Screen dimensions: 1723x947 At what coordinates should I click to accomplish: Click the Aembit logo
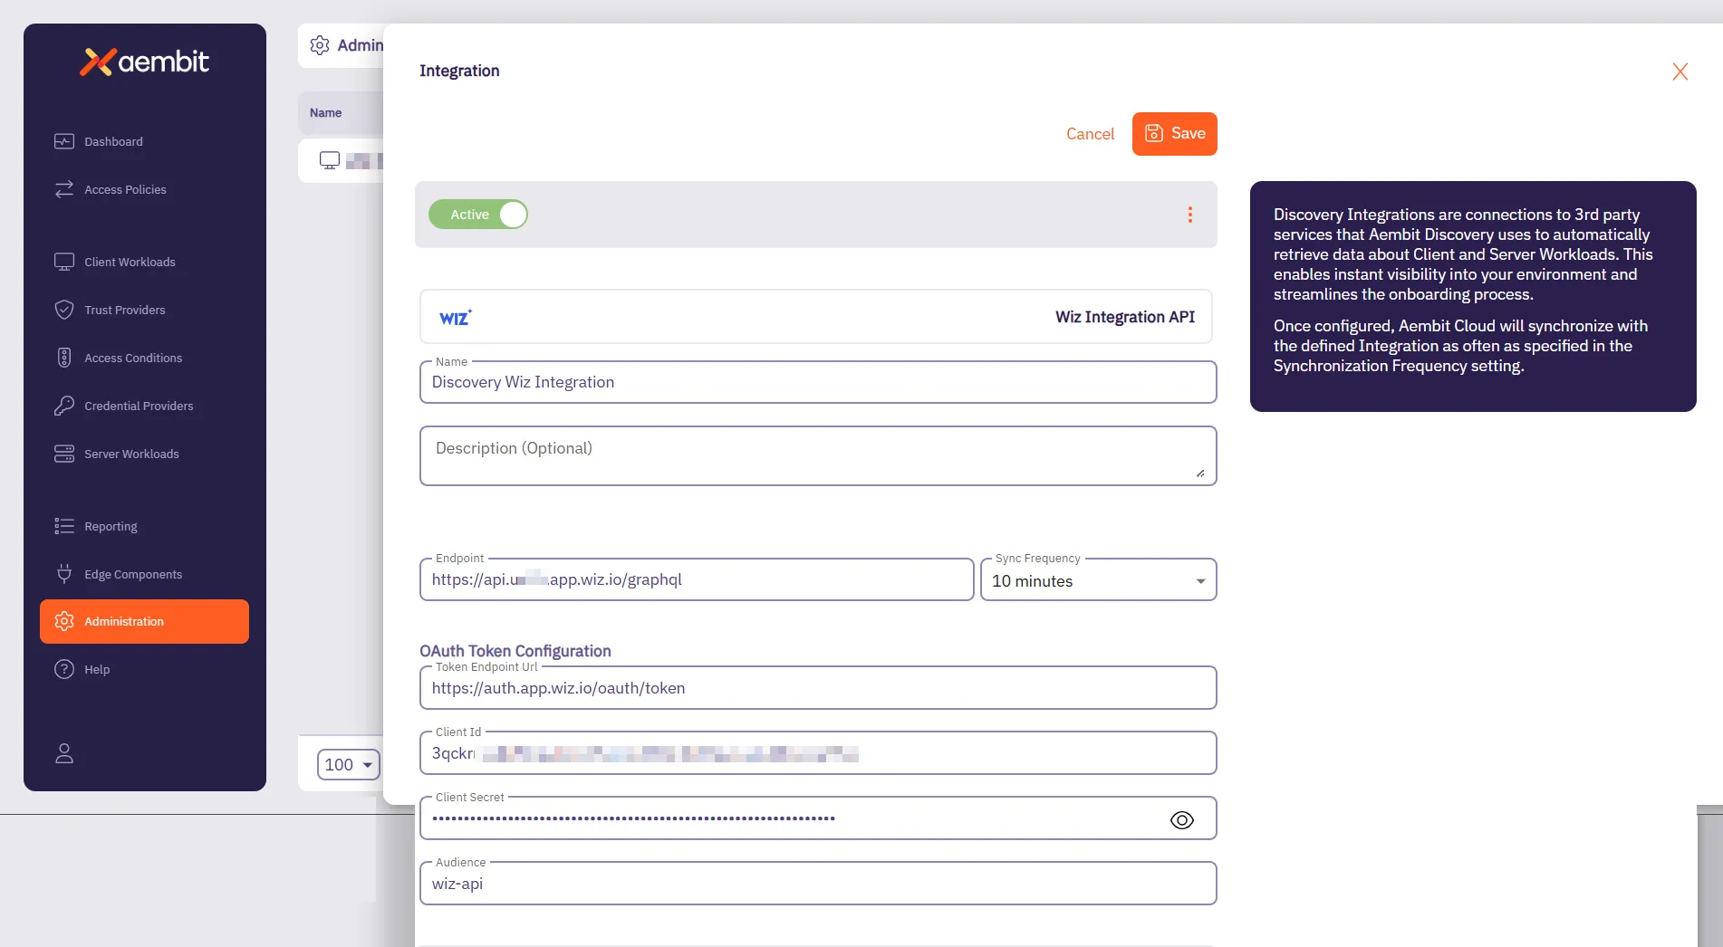145,62
